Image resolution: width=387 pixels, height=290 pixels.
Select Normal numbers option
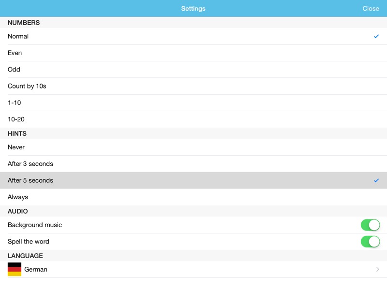tap(18, 36)
